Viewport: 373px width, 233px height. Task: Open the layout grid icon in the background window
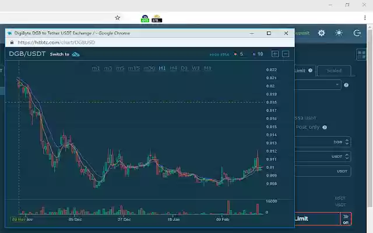click(x=361, y=54)
